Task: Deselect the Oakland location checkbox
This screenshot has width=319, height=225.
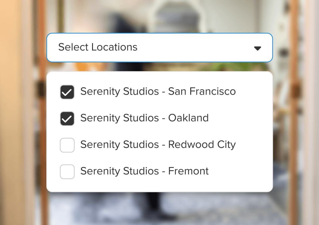Action: pyautogui.click(x=67, y=119)
